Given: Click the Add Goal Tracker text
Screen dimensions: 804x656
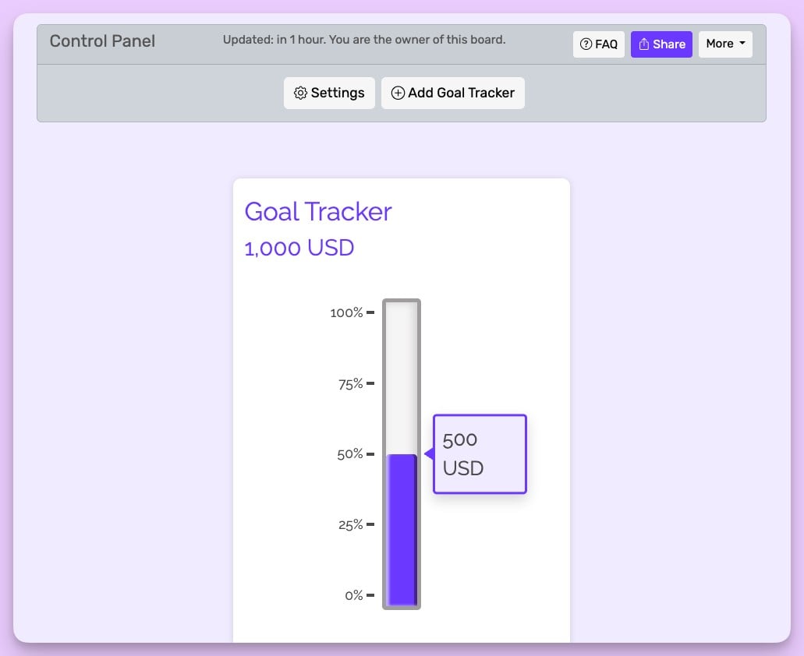Looking at the screenshot, I should (x=461, y=93).
